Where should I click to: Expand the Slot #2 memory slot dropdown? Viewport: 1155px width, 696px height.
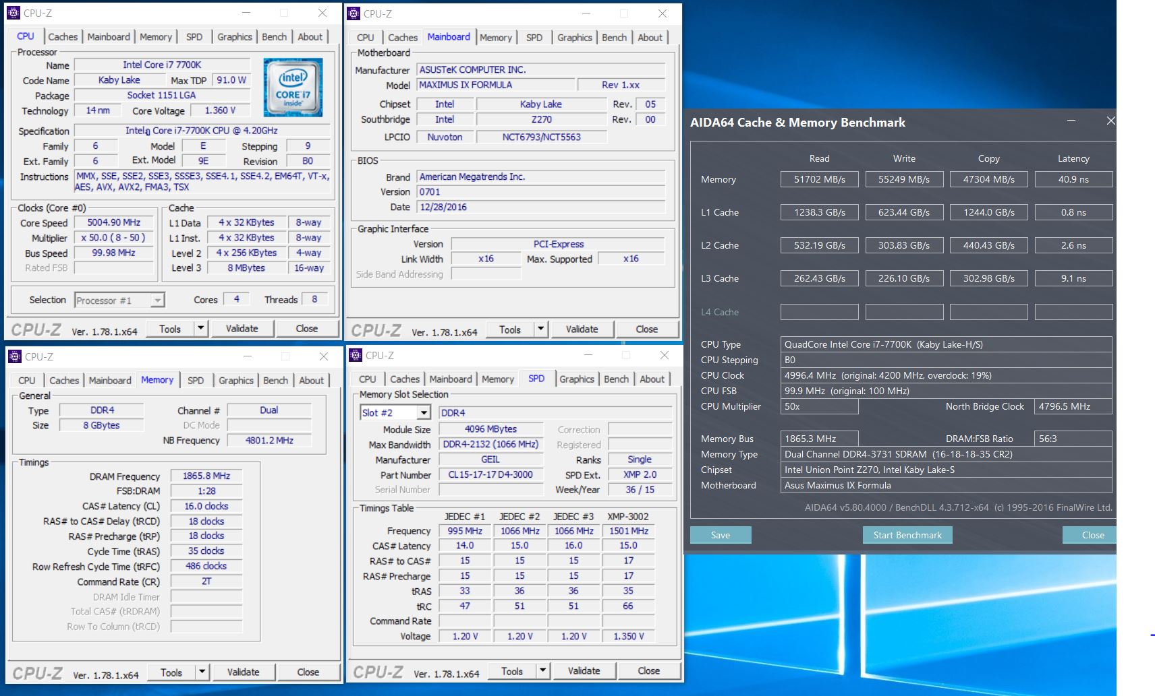(x=424, y=413)
